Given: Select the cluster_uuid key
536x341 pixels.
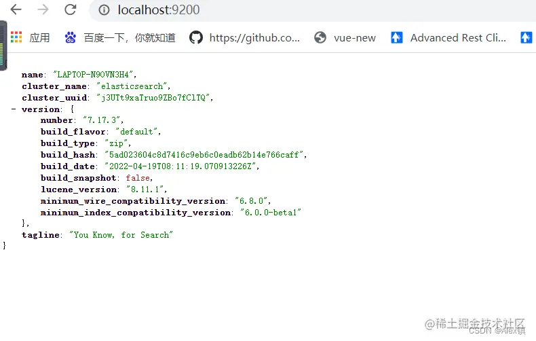Looking at the screenshot, I should pos(54,98).
